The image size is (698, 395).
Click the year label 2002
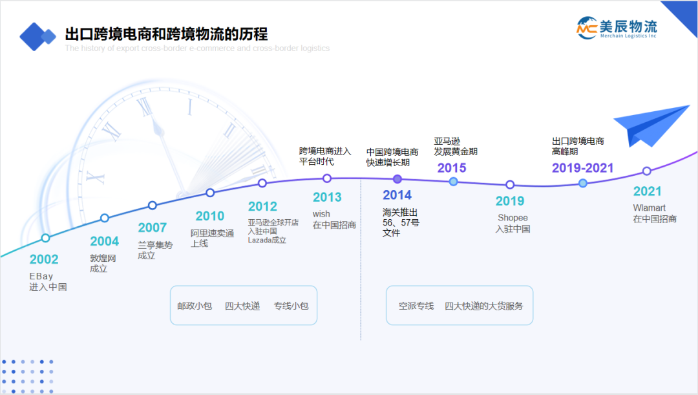click(x=44, y=259)
